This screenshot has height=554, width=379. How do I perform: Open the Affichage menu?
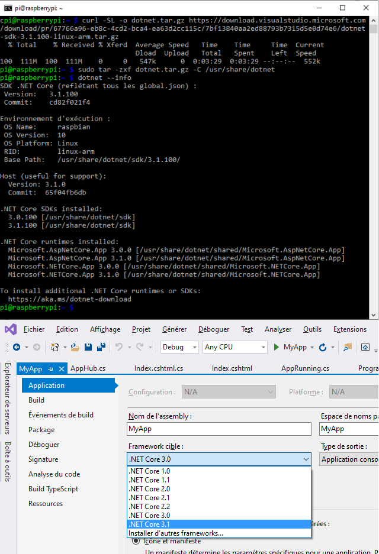105,329
